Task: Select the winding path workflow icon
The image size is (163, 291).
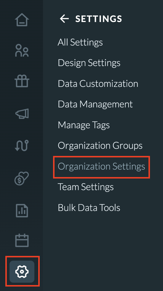Action: (x=22, y=145)
